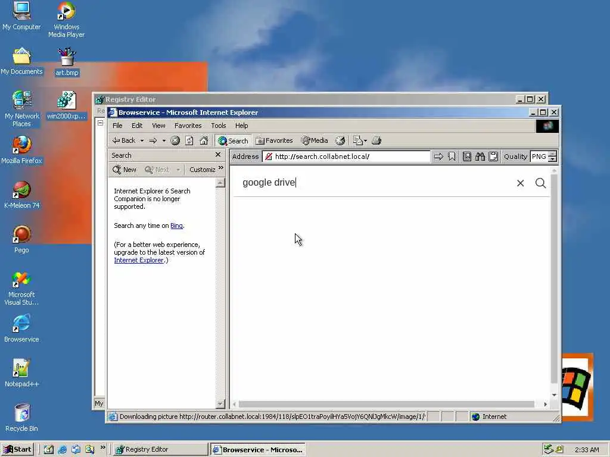This screenshot has height=457, width=610.
Task: Select the Recycle Bin desktop icon
Action: (x=21, y=418)
